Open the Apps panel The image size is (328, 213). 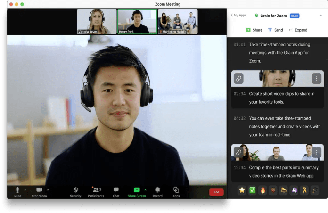(176, 192)
